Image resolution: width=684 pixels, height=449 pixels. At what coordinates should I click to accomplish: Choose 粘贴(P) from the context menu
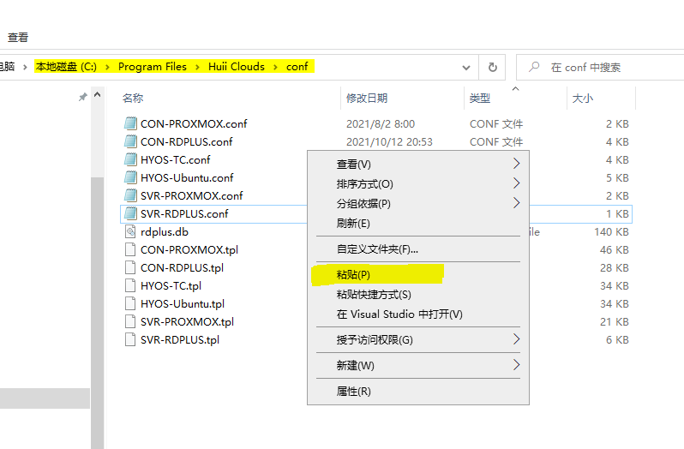click(x=353, y=274)
